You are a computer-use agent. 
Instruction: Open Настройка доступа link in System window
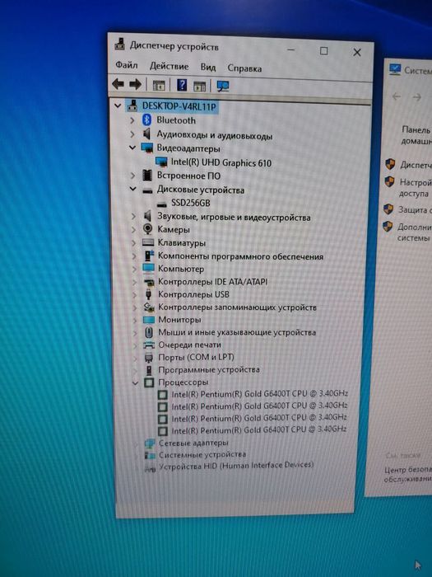[416, 188]
